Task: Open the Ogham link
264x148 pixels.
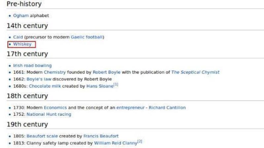Action: coord(21,15)
